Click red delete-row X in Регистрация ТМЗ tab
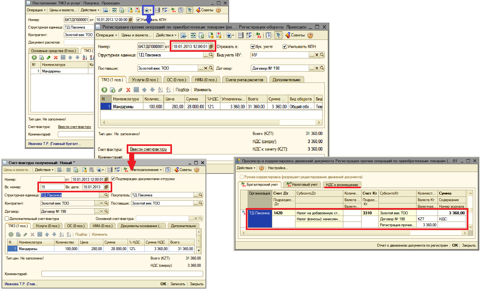Viewport: 480px width, 289px height. pos(128,90)
